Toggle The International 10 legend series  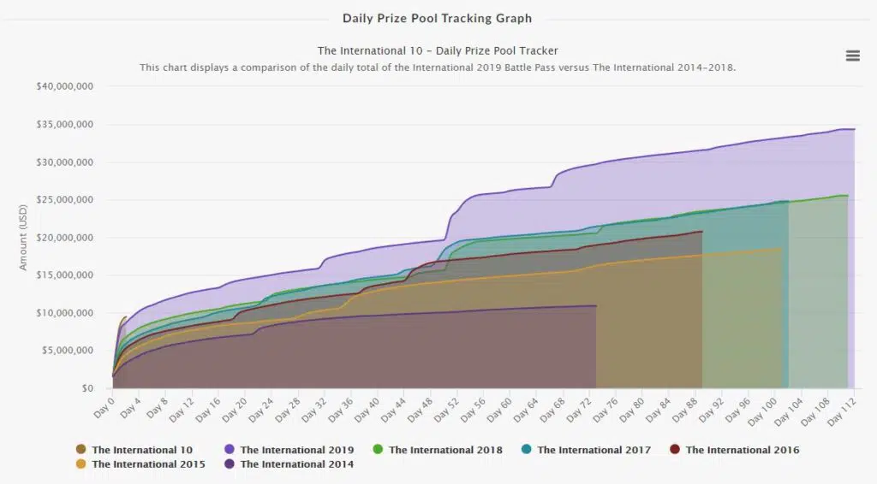point(142,450)
